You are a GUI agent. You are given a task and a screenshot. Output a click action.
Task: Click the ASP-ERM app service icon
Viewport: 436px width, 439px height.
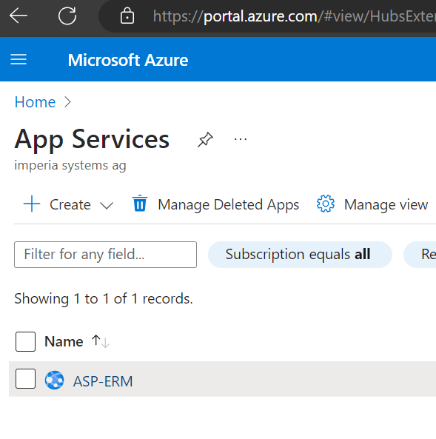pos(54,381)
